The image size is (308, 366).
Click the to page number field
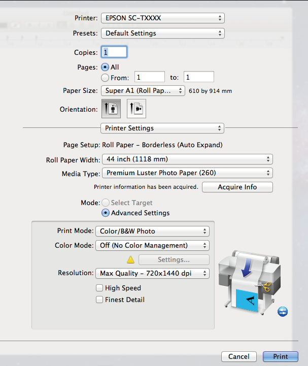point(199,77)
